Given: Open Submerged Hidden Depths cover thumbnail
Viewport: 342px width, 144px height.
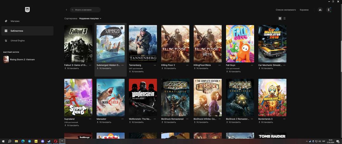Looking at the screenshot, I should [110, 44].
